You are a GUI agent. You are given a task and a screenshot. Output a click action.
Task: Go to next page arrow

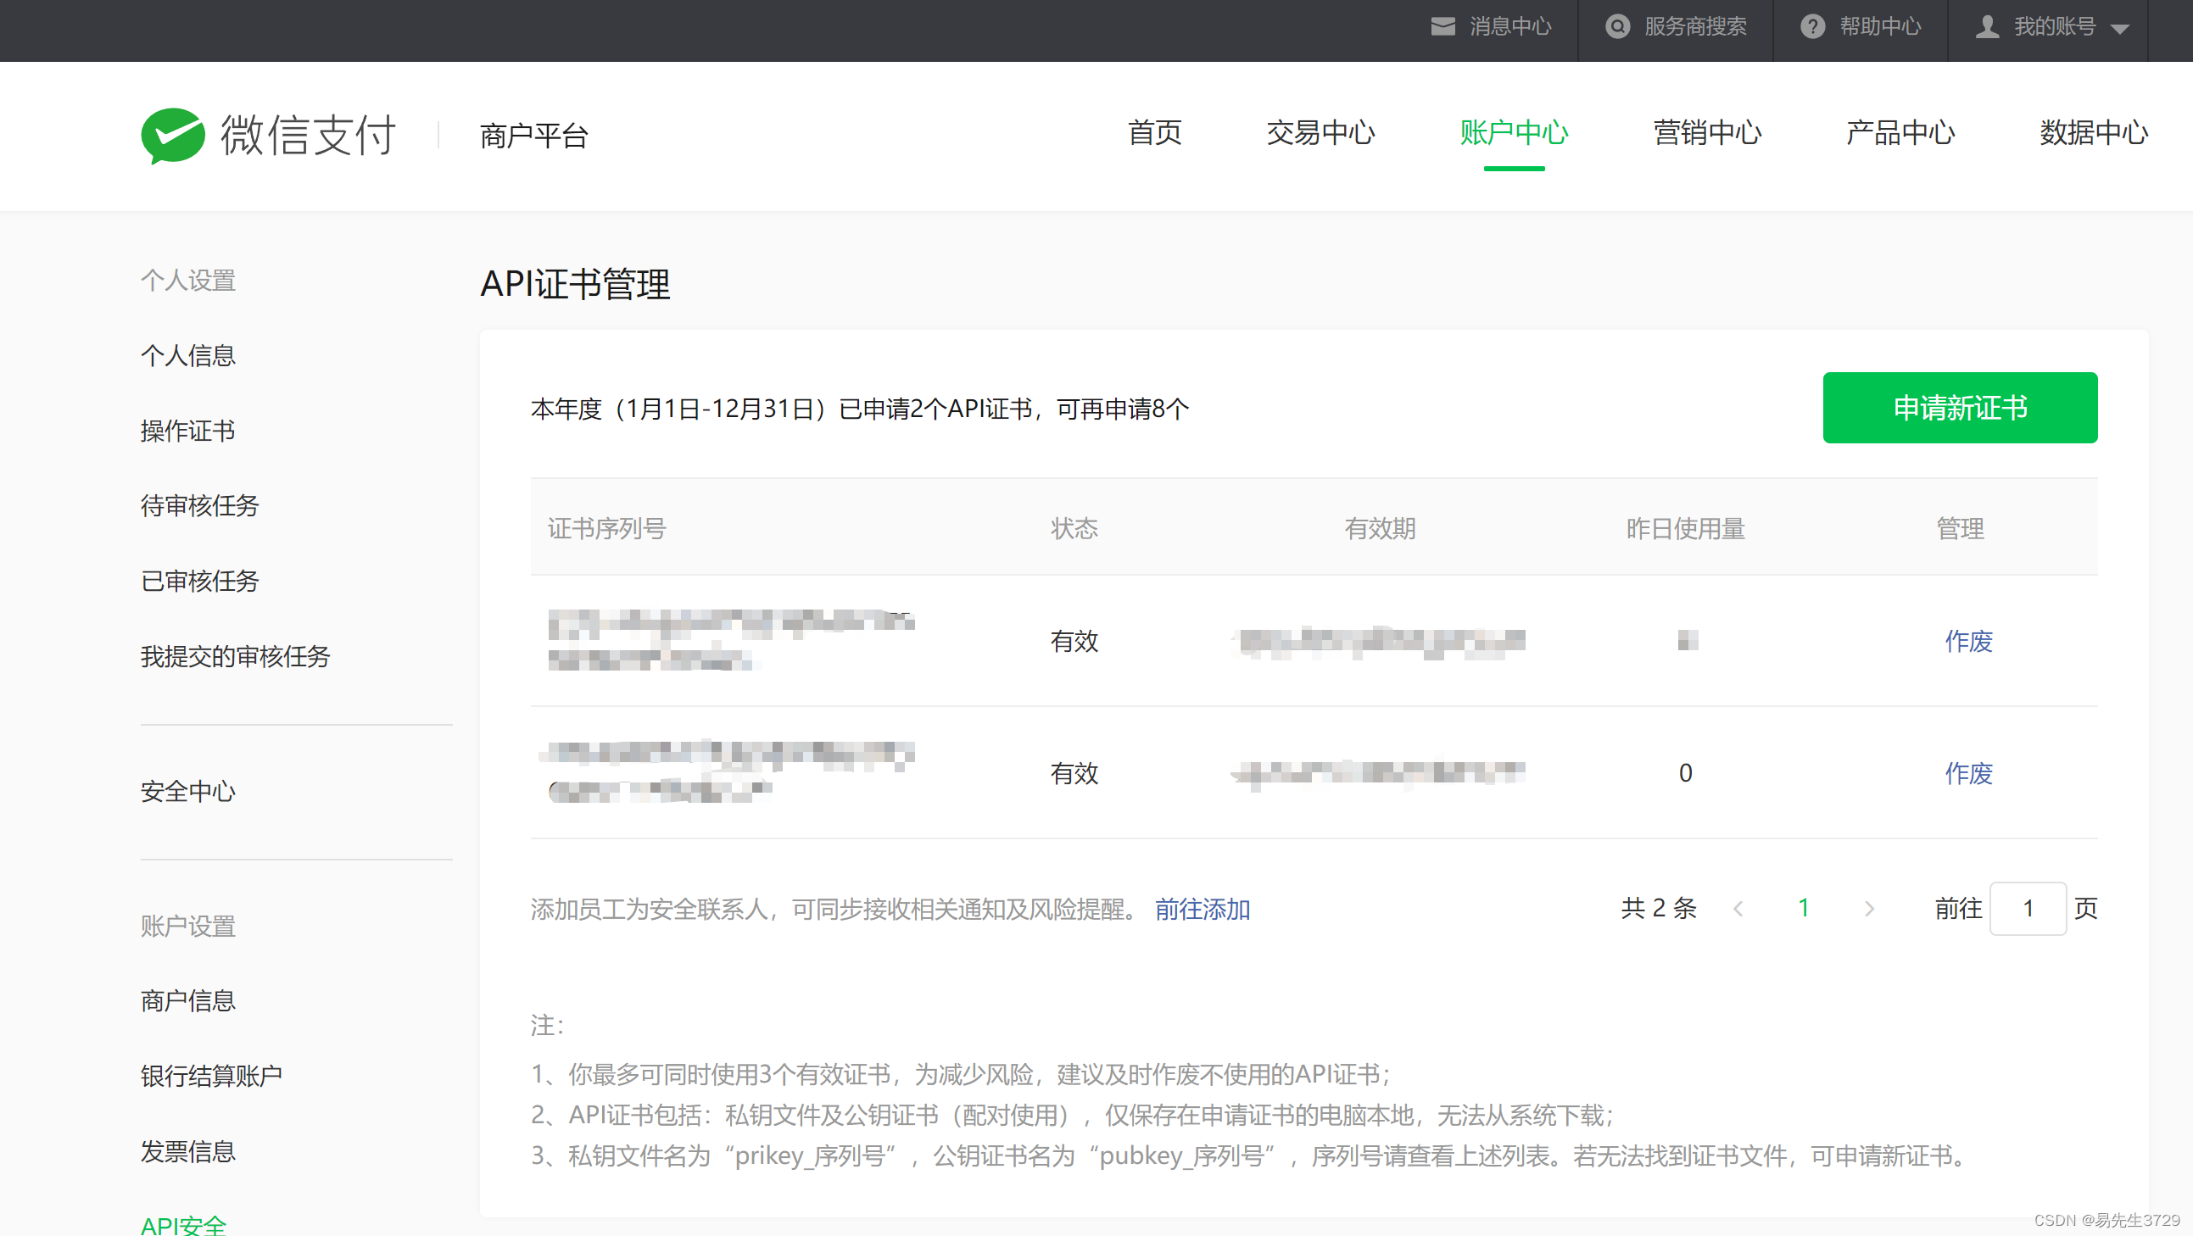[1870, 909]
